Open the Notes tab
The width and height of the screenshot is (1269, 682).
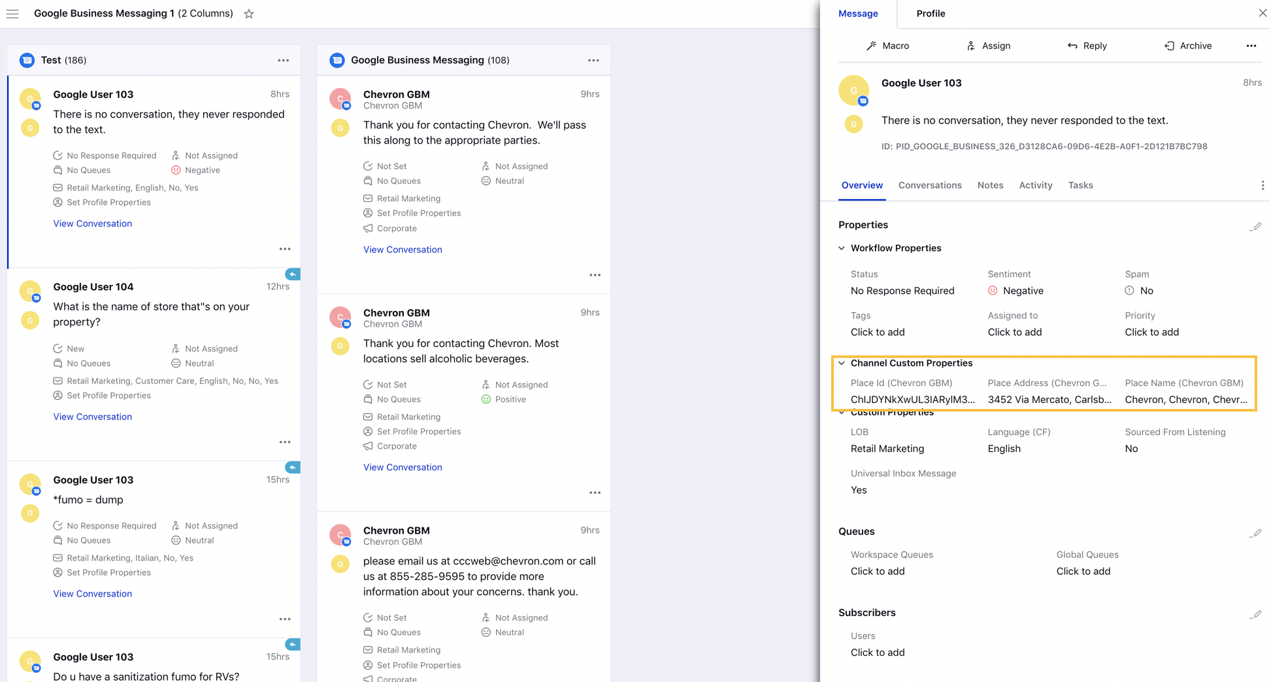click(990, 186)
